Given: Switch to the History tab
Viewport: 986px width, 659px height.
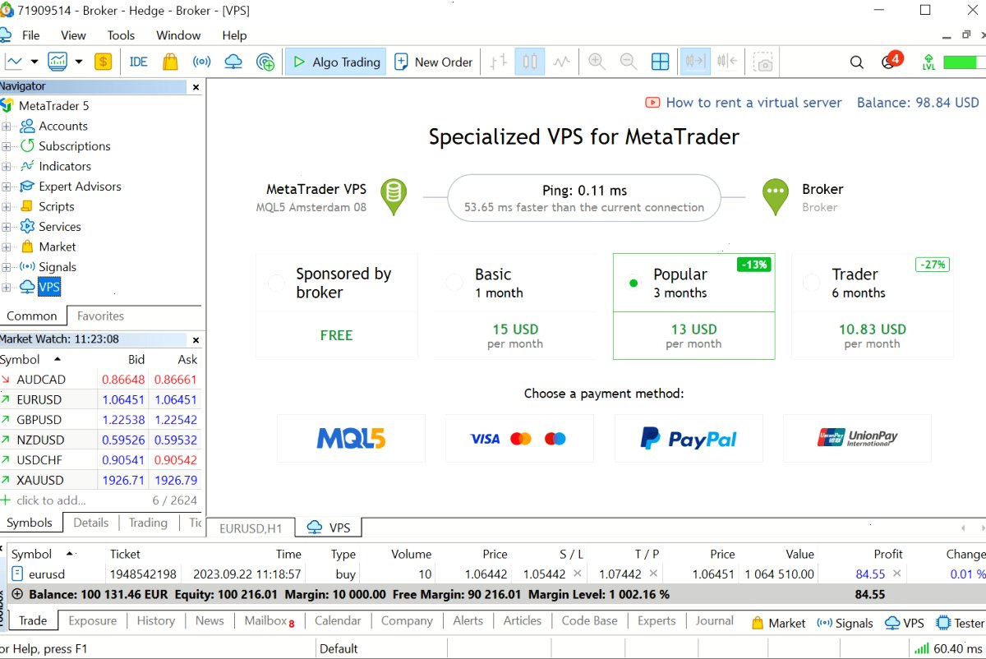Looking at the screenshot, I should pos(156,620).
